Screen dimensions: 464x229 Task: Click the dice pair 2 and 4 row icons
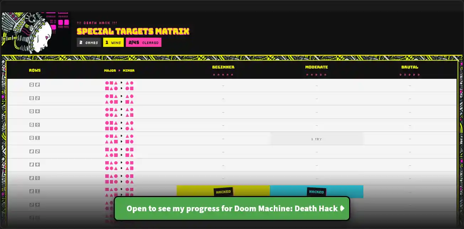point(35,164)
